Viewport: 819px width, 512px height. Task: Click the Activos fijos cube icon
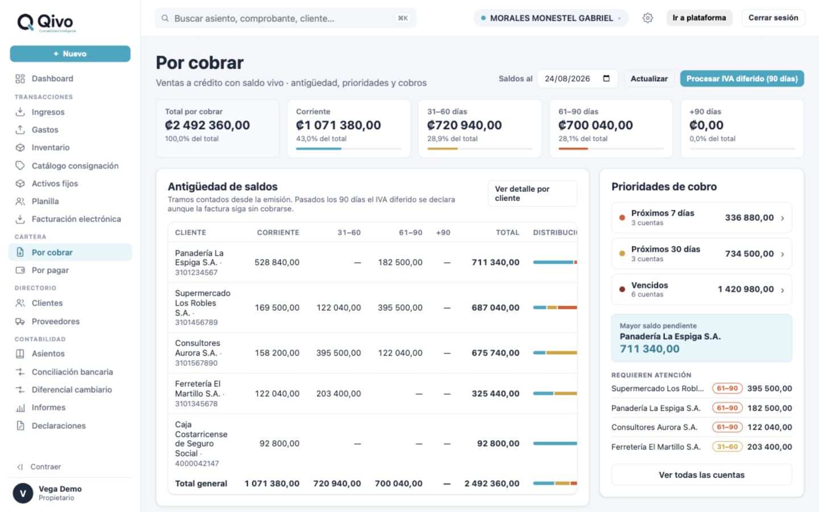(20, 183)
